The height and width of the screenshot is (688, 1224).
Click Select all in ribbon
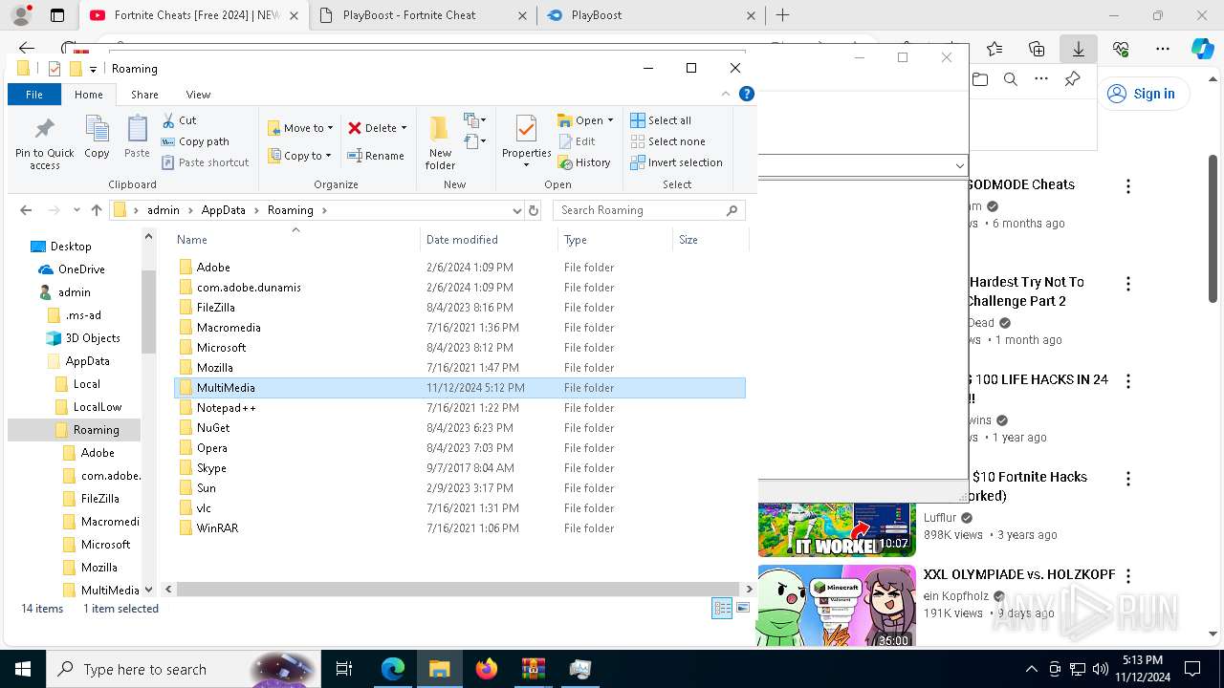[661, 120]
